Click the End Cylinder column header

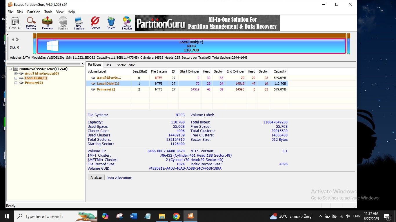click(x=235, y=71)
